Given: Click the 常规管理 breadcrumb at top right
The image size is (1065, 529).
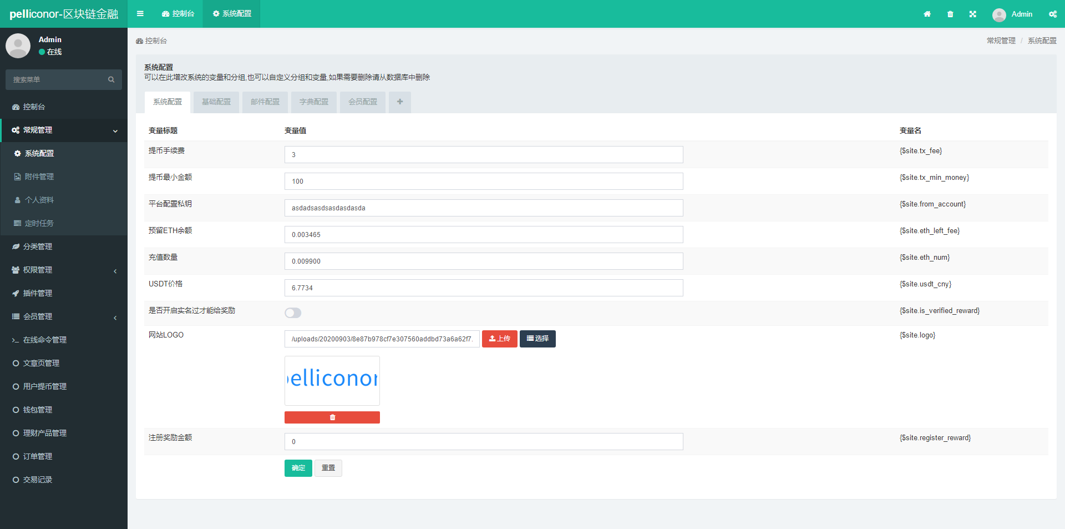Looking at the screenshot, I should click(1001, 41).
